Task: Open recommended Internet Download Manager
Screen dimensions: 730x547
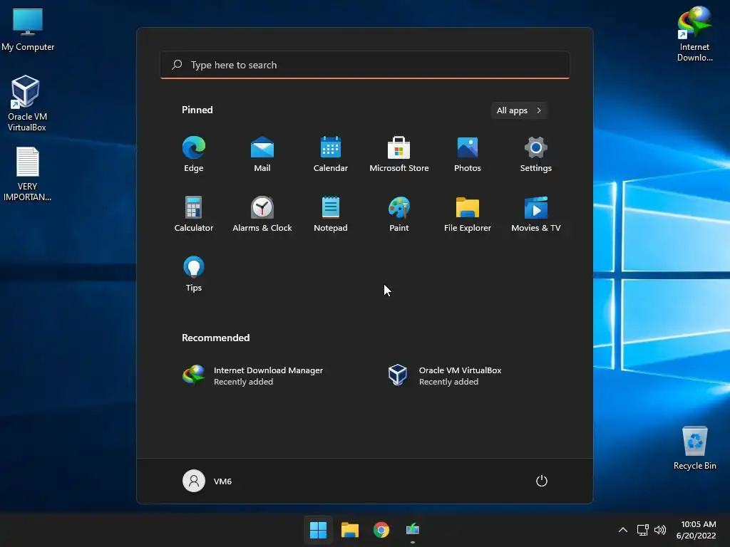Action: (x=253, y=375)
